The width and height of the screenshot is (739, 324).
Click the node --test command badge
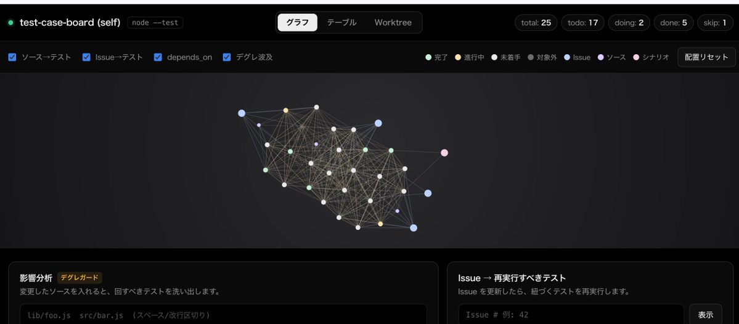click(x=155, y=23)
